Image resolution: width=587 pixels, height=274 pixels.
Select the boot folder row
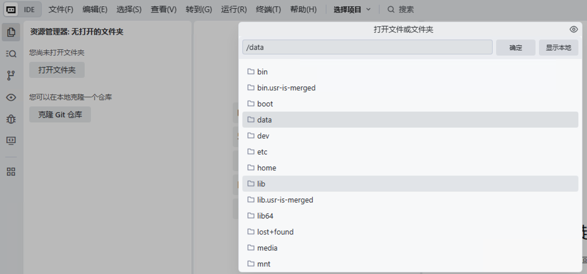(410, 104)
